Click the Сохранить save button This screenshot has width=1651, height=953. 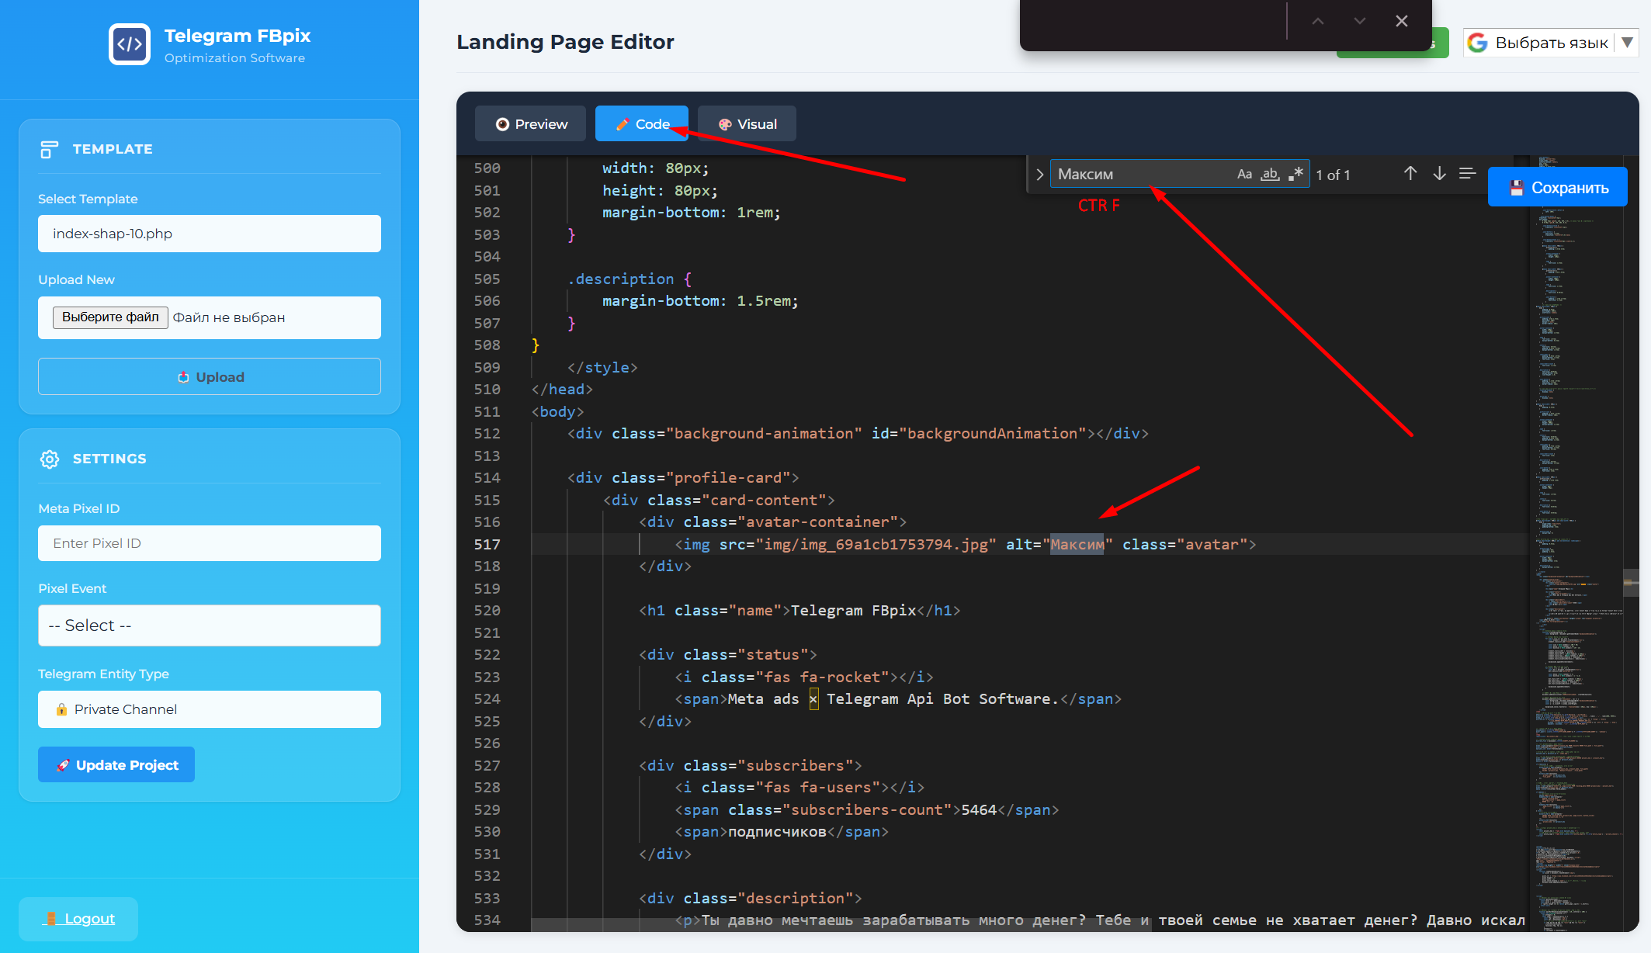click(1557, 188)
